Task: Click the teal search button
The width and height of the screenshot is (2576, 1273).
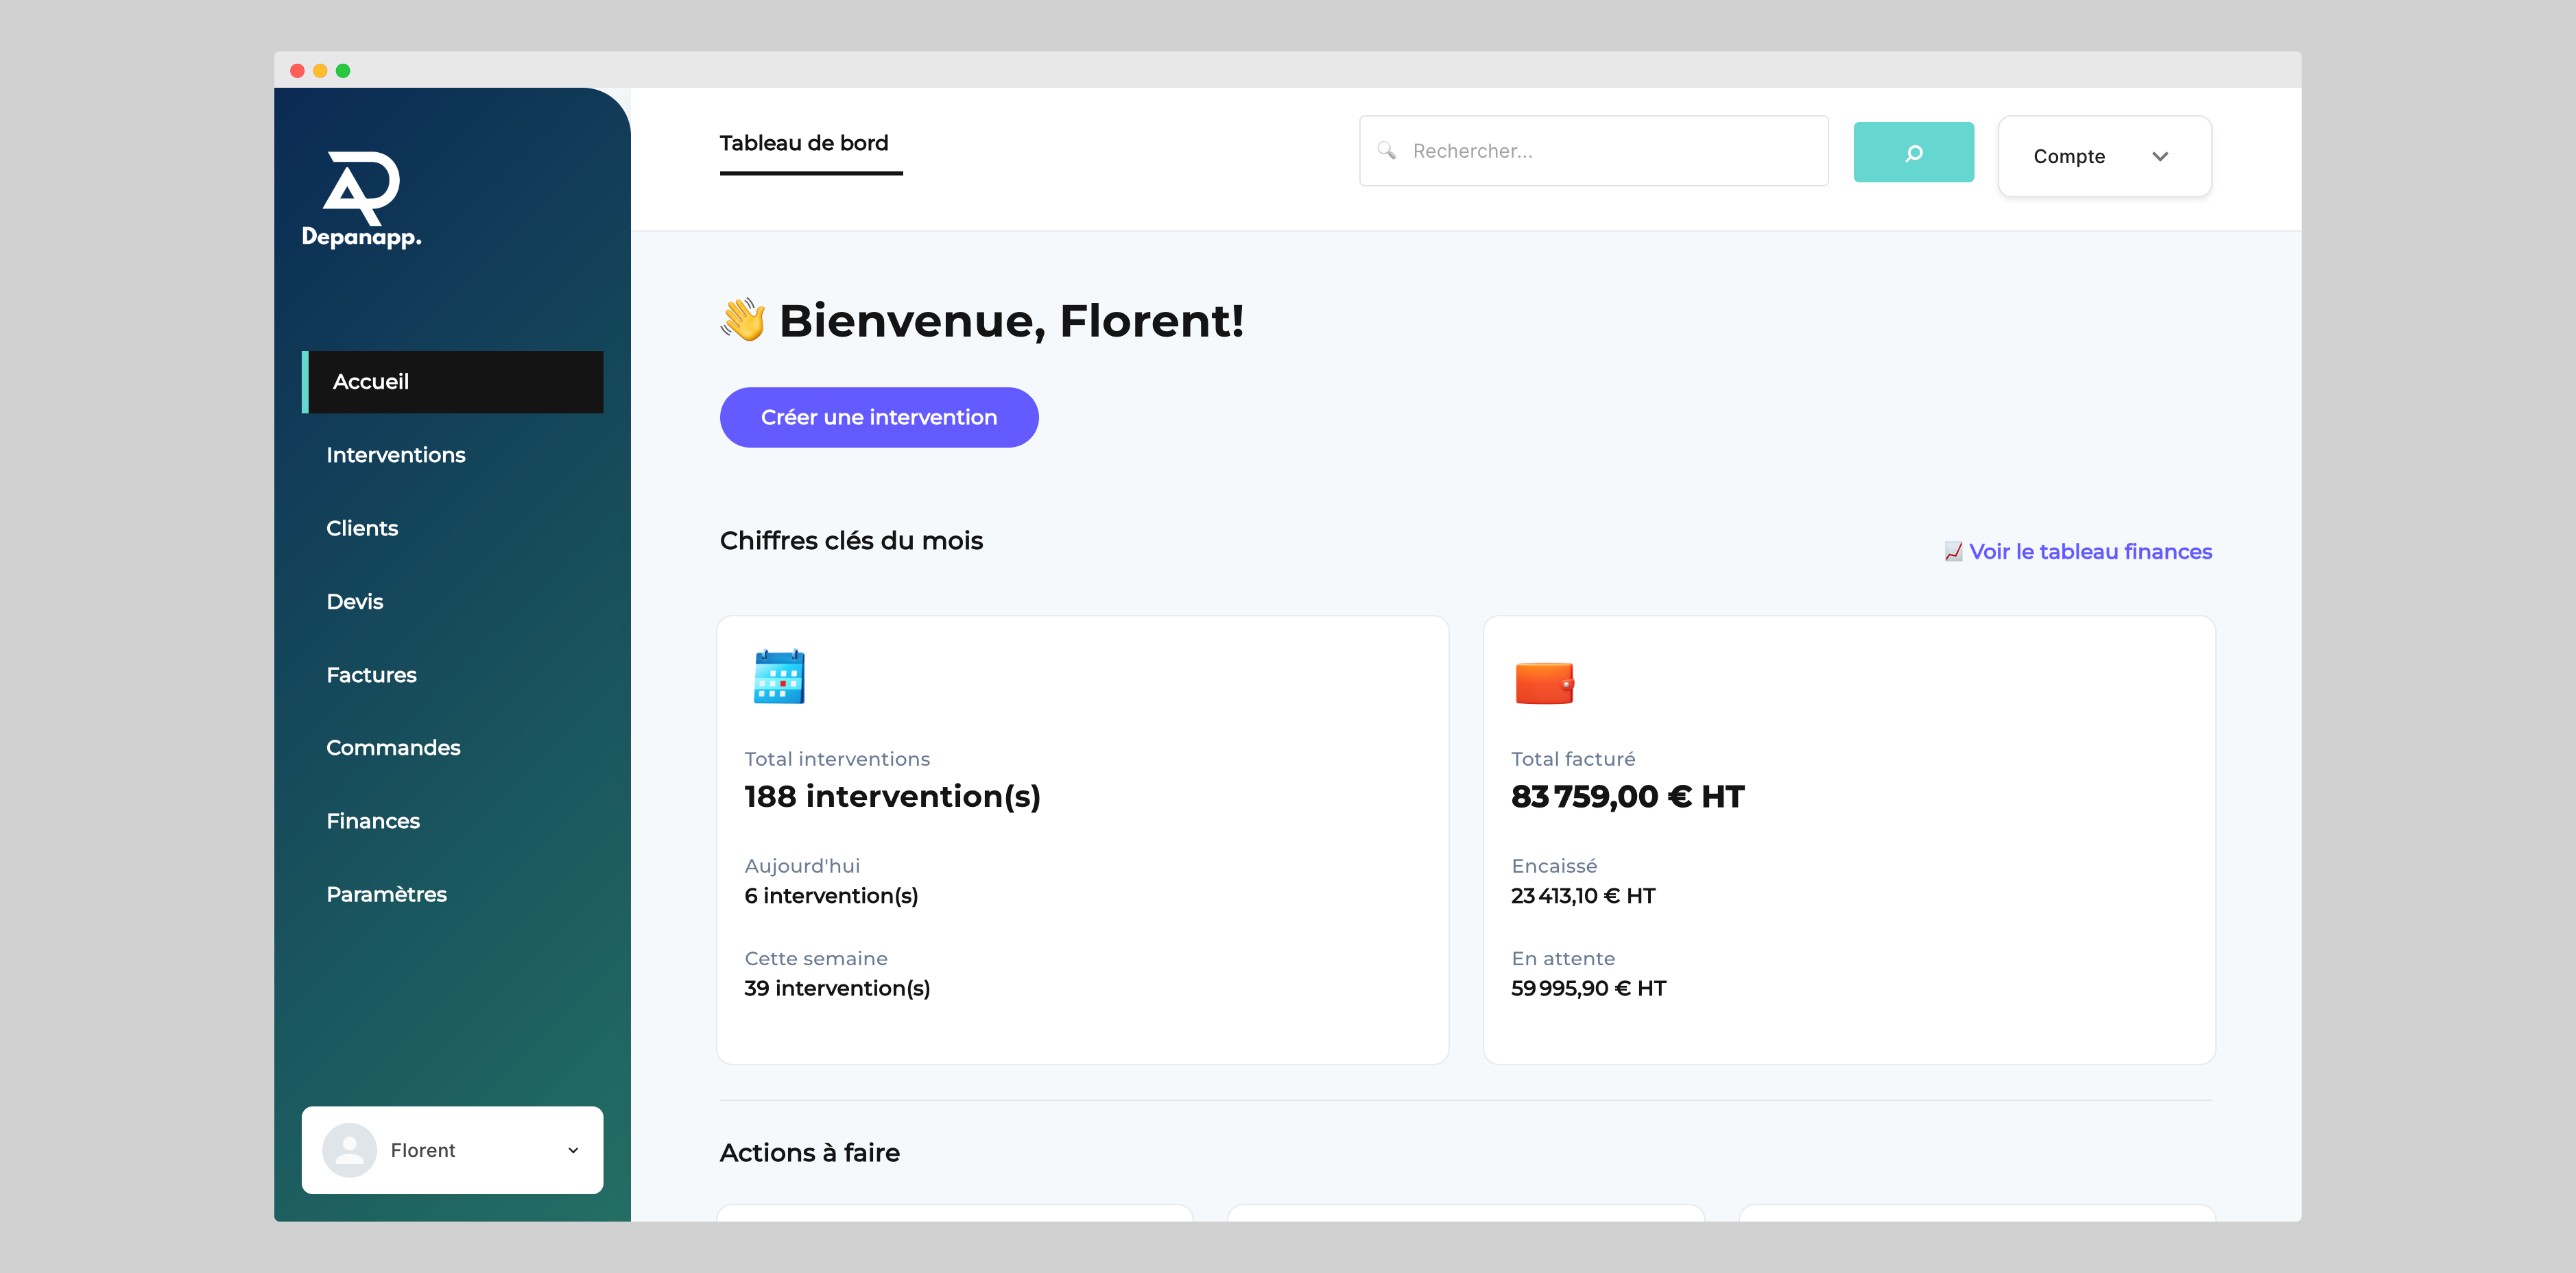Action: point(1913,152)
